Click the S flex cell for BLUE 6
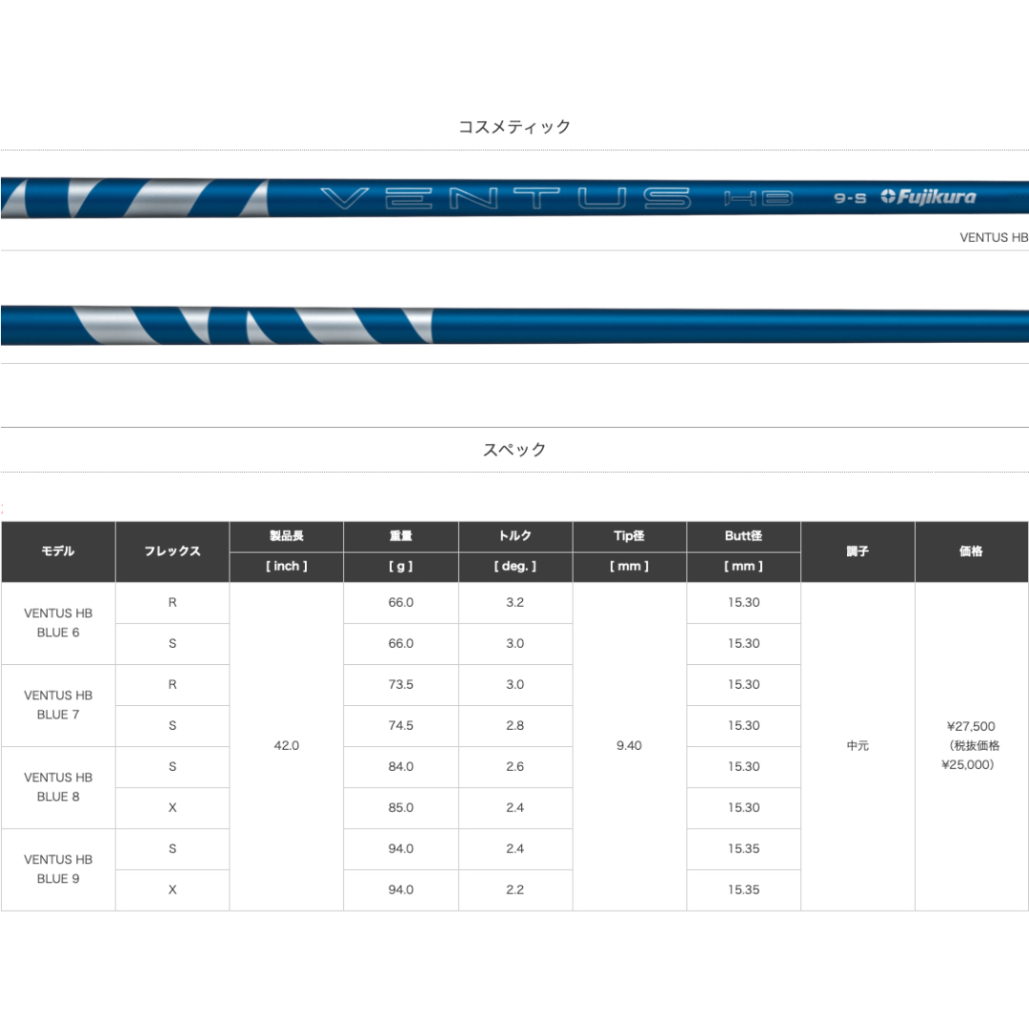Screen dimensions: 1029x1029 171,643
